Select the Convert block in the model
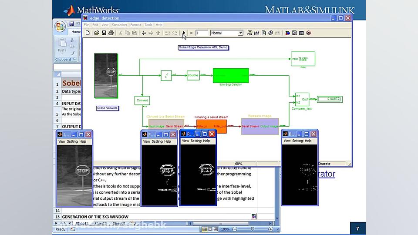 point(142,101)
